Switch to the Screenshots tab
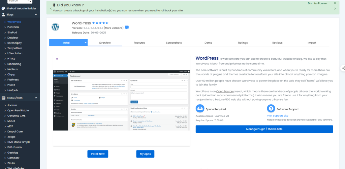 point(174,43)
